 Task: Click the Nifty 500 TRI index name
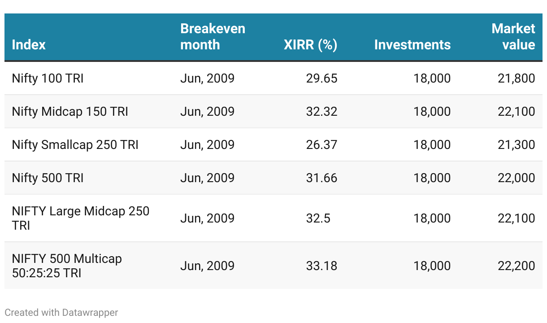click(x=48, y=178)
